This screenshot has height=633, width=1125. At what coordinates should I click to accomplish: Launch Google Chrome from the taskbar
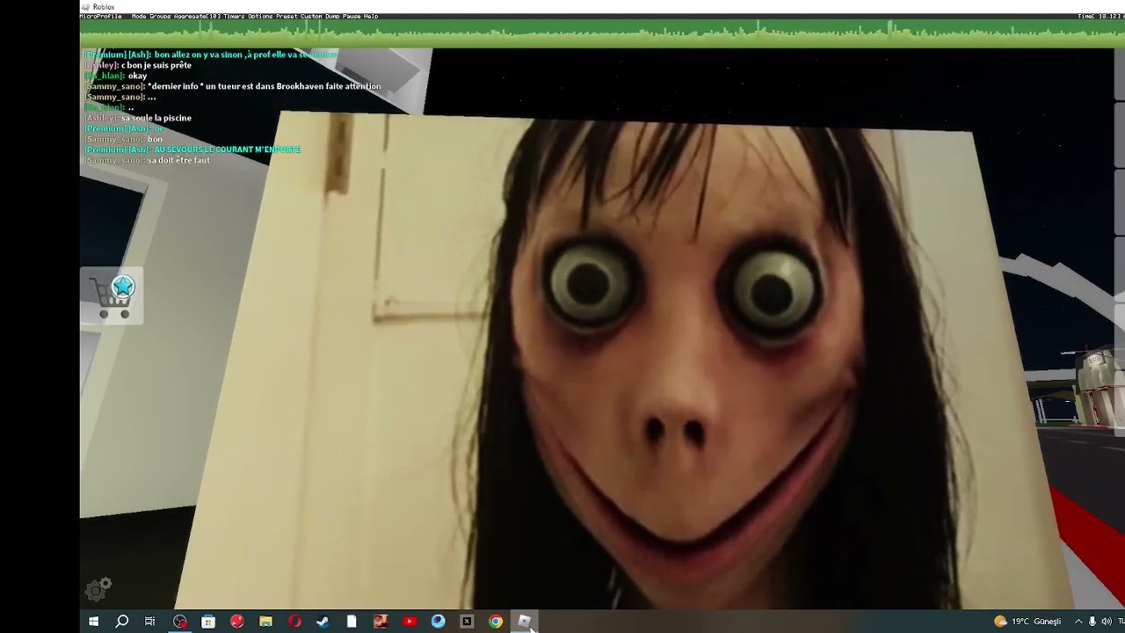click(496, 622)
